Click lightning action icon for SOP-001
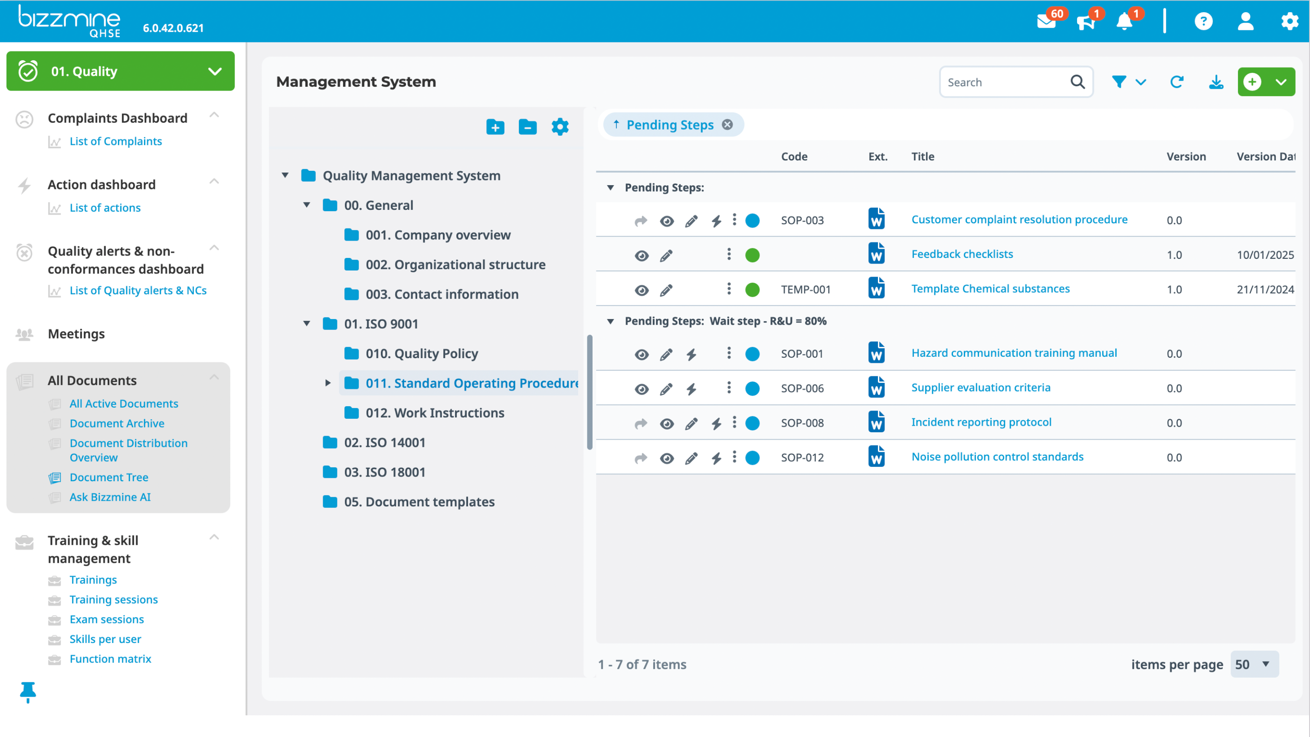This screenshot has height=737, width=1310. click(x=691, y=354)
